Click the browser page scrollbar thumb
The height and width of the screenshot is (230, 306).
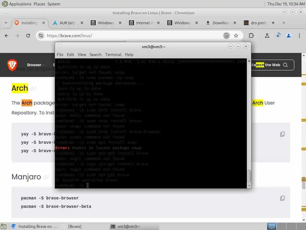[x=304, y=183]
